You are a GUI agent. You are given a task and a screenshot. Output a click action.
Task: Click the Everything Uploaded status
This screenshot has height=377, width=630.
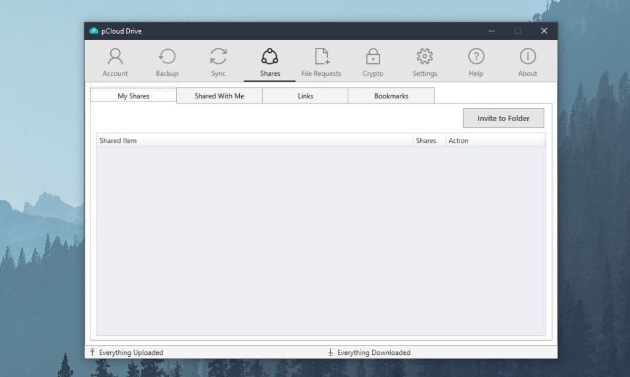pyautogui.click(x=127, y=352)
